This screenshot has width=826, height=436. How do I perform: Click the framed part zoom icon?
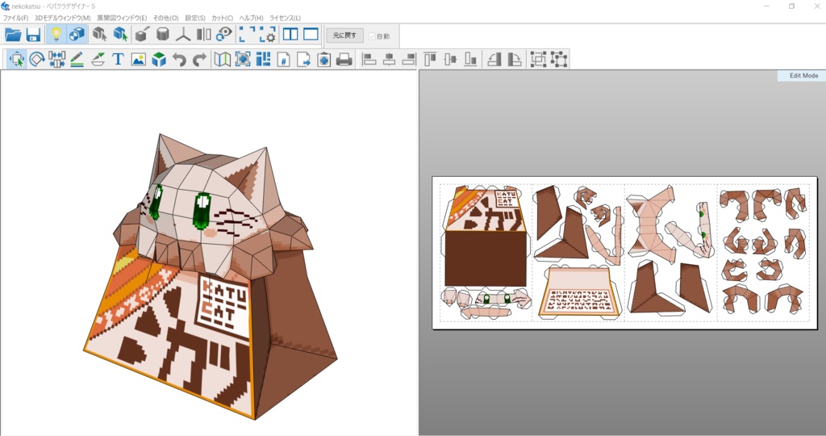point(243,60)
